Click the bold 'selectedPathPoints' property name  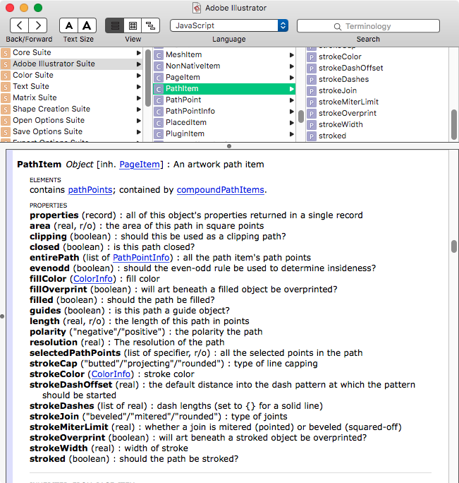(x=75, y=353)
